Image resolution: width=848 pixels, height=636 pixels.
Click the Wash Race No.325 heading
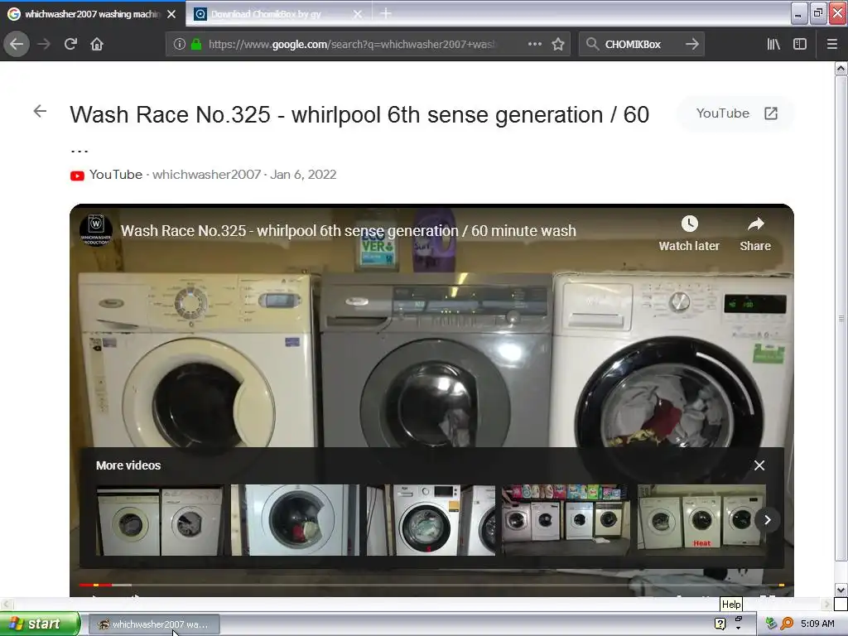[x=359, y=114]
